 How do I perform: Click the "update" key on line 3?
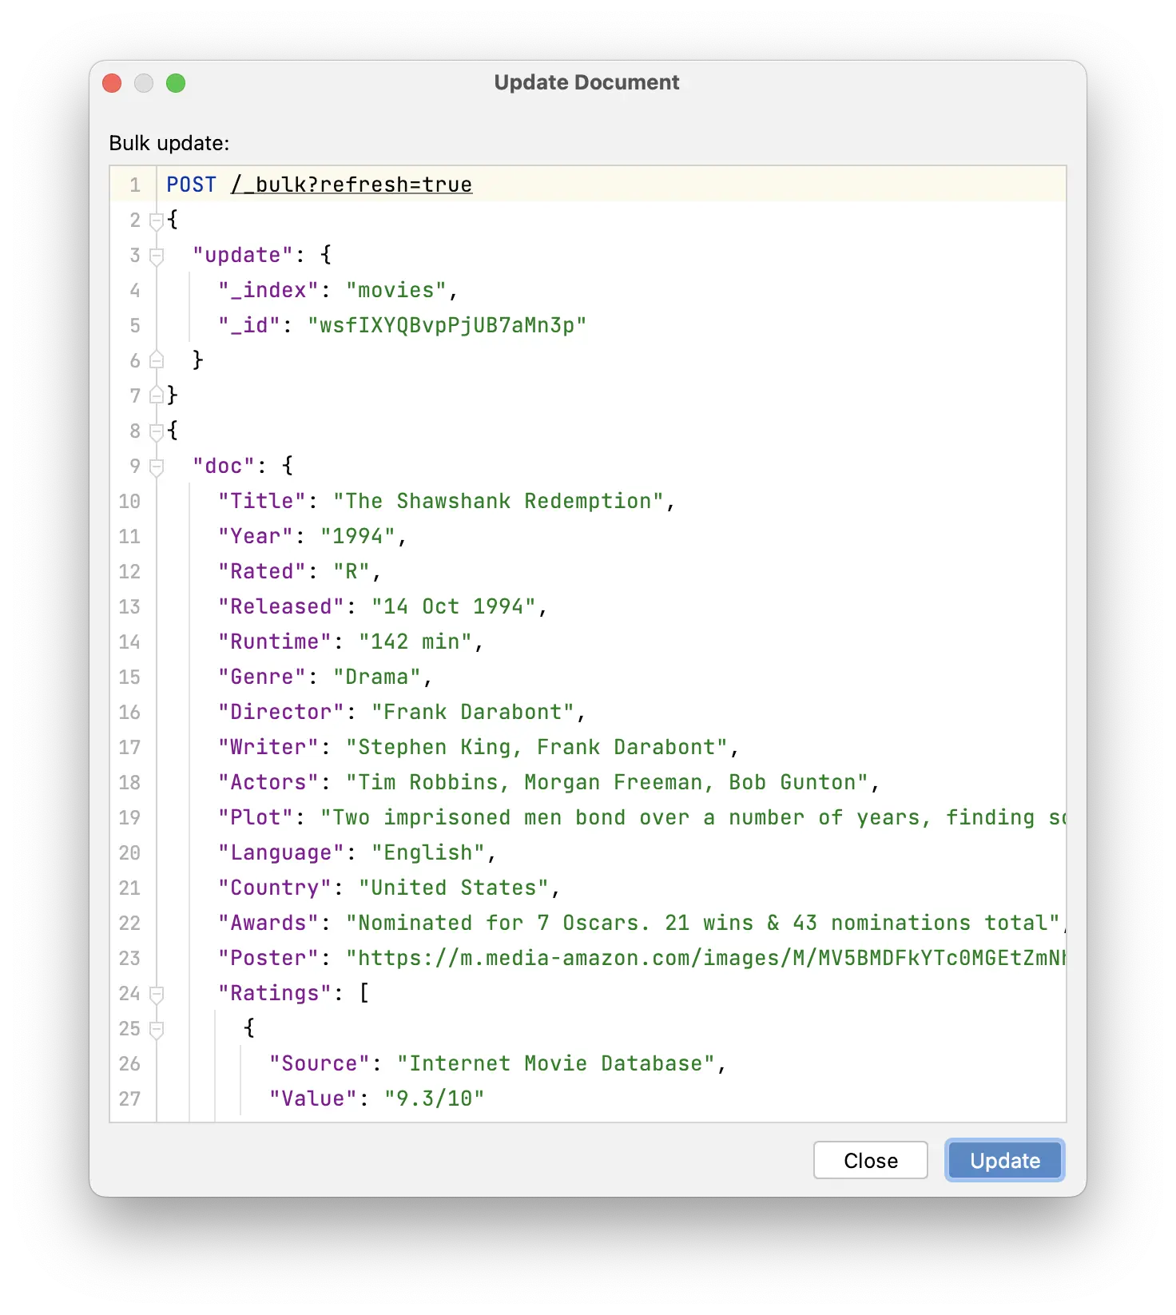tap(243, 255)
